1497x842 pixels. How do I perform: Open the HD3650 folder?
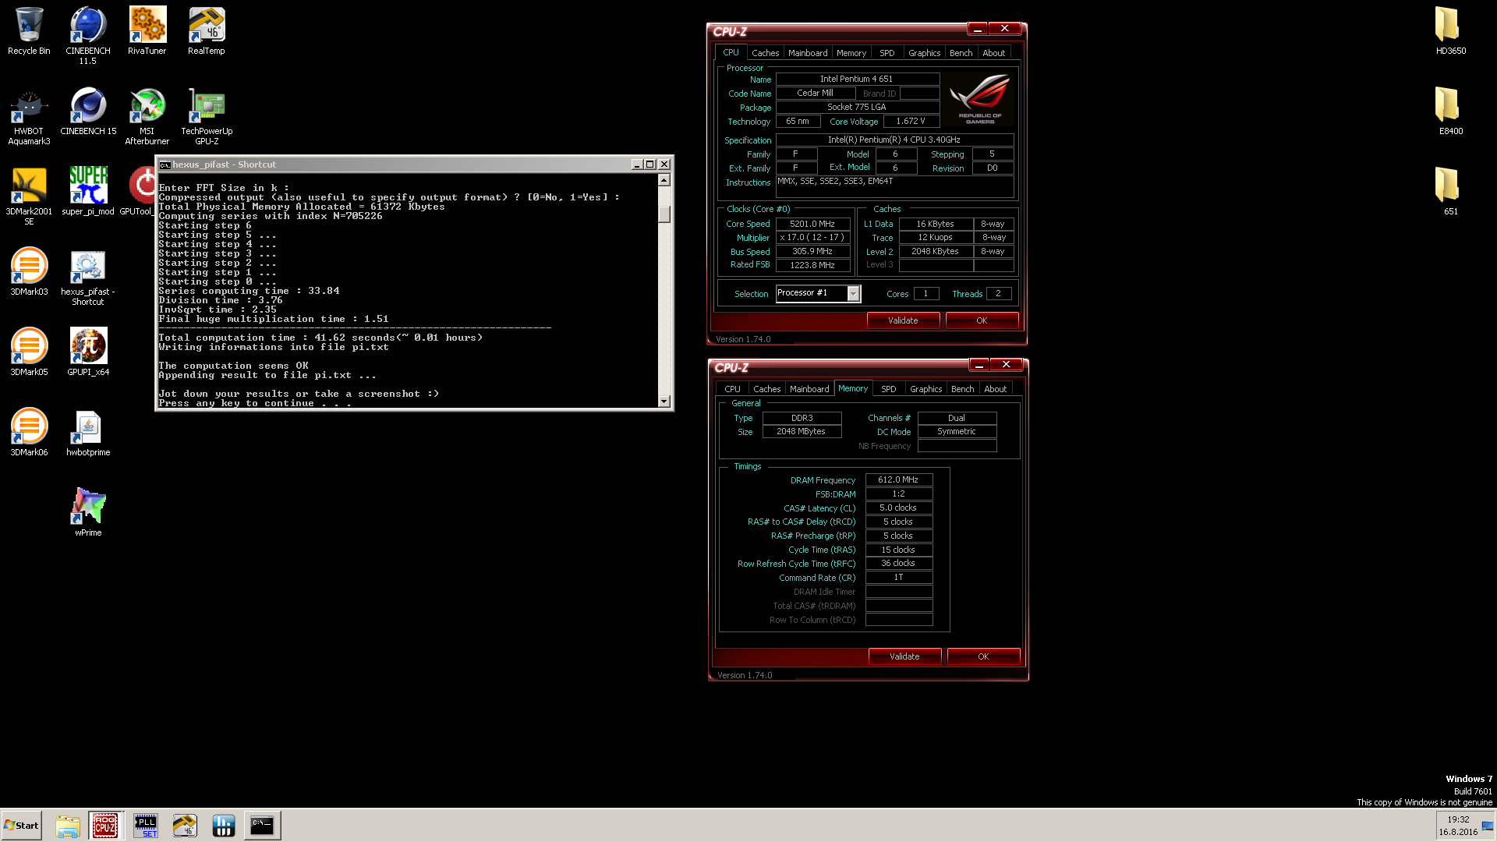1450,31
